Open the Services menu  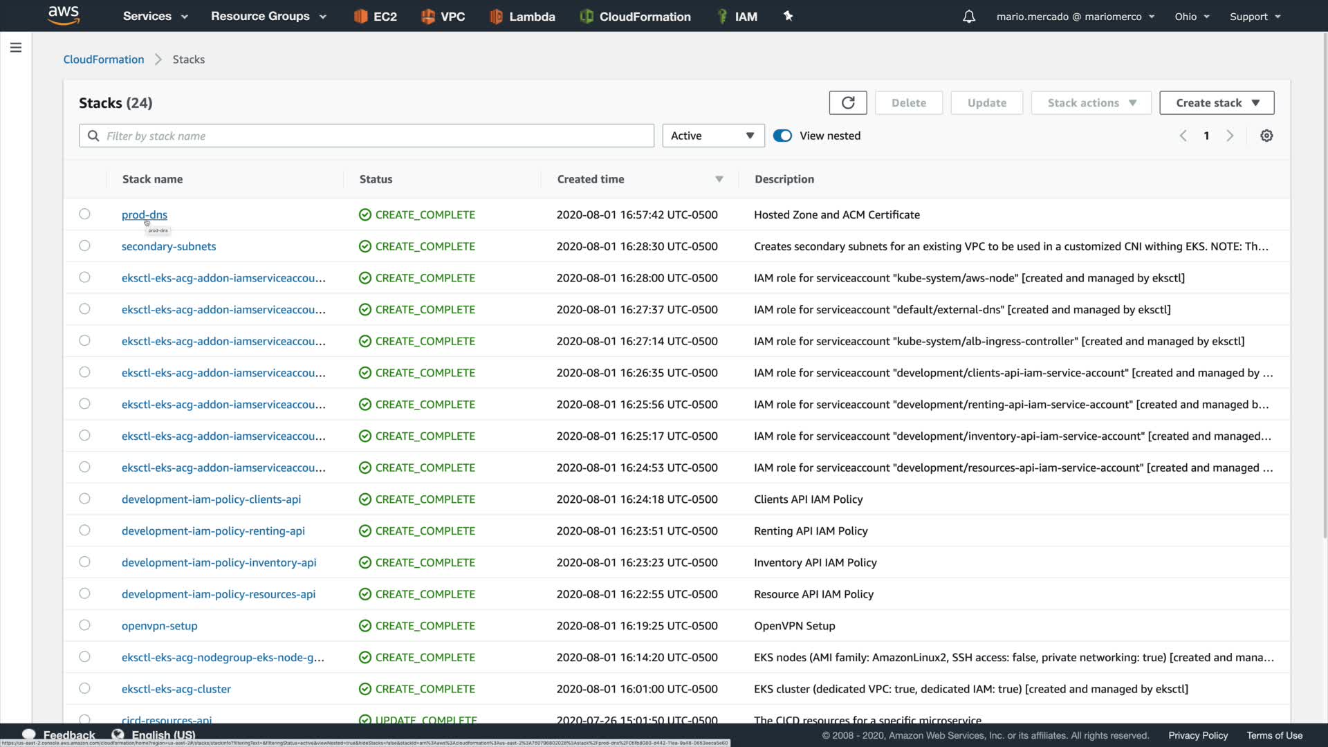155,17
